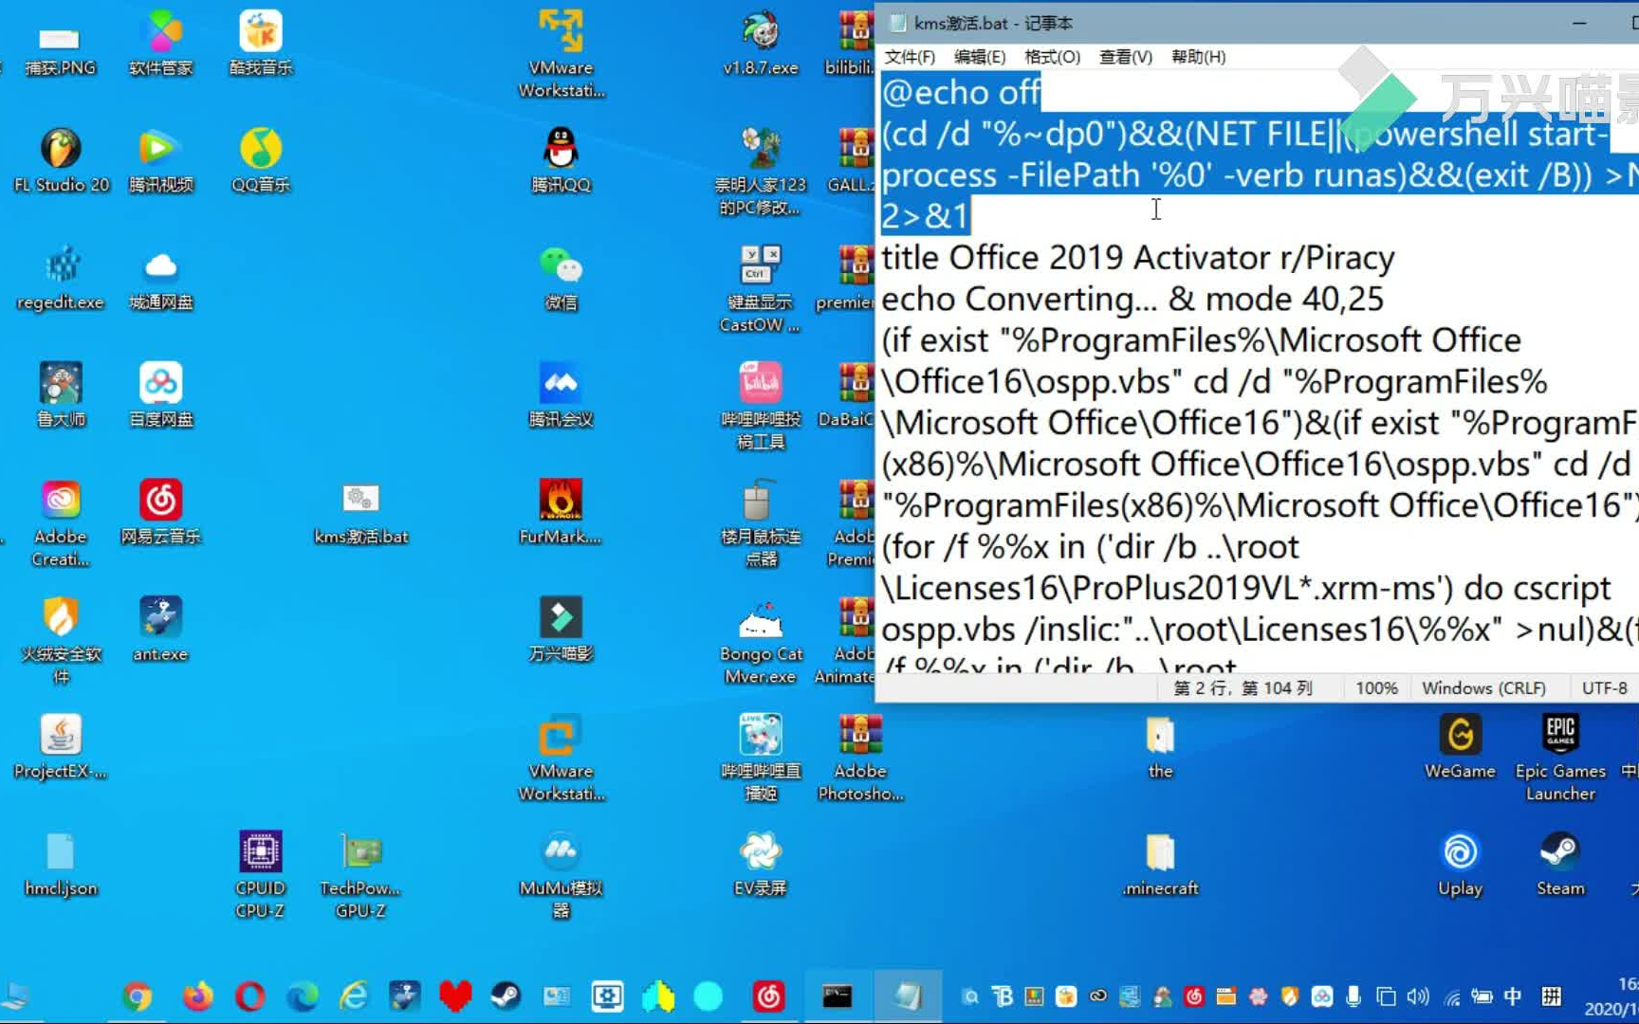Open Chrome from the taskbar

[x=137, y=997]
